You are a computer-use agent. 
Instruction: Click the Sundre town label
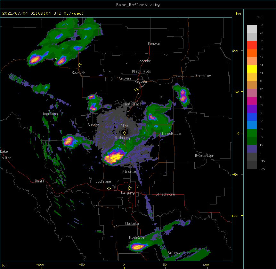point(93,125)
